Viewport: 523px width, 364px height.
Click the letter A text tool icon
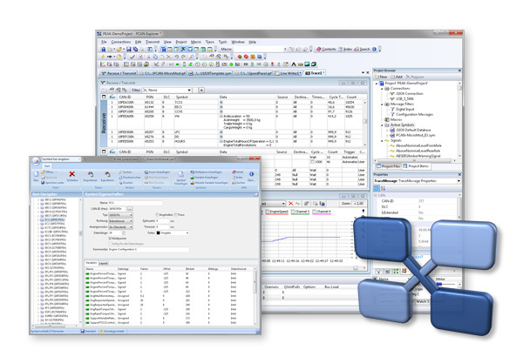(294, 64)
